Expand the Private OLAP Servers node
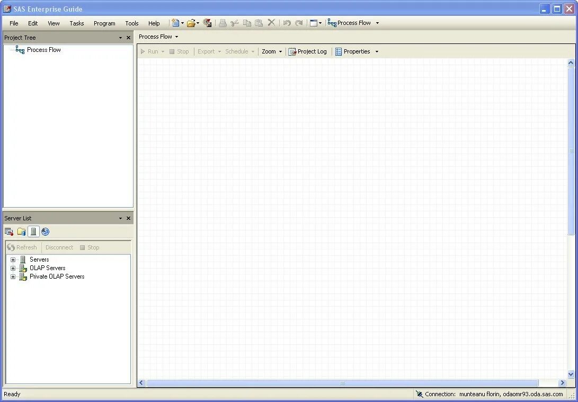 [x=13, y=276]
